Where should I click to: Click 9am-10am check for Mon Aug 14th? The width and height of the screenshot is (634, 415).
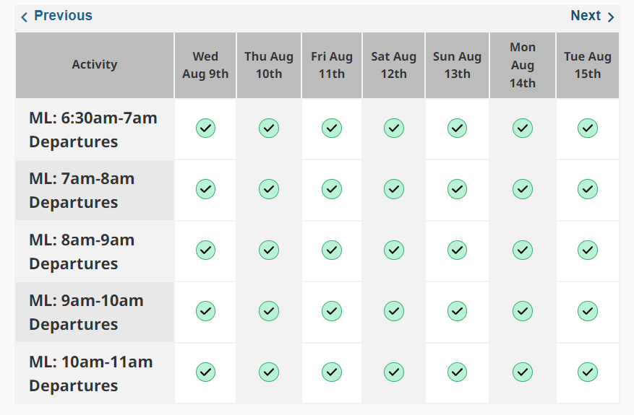523,311
